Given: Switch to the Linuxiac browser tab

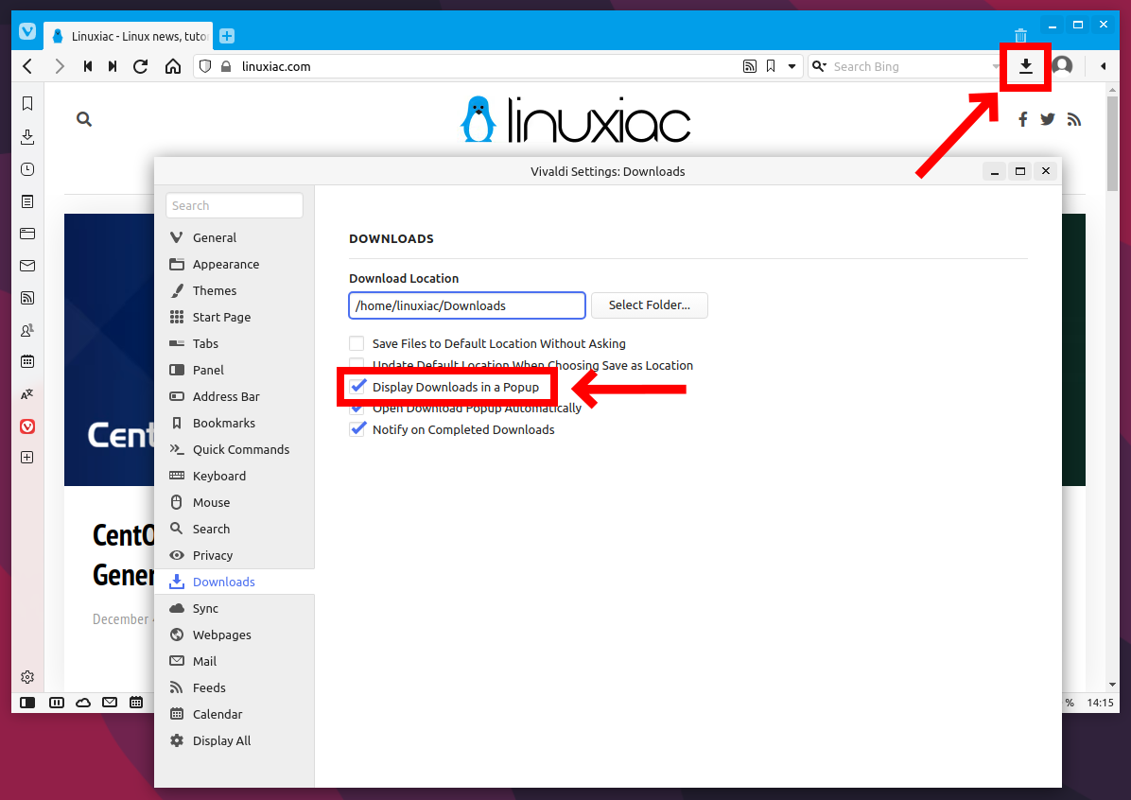Looking at the screenshot, I should click(x=130, y=35).
